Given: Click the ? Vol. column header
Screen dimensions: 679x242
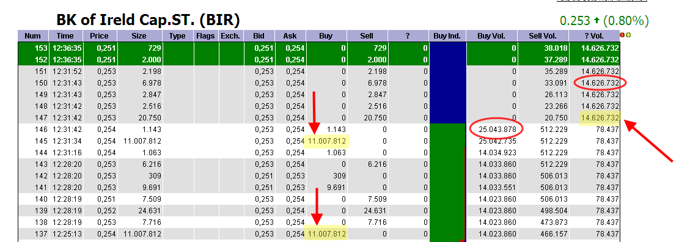Looking at the screenshot, I should point(593,36).
